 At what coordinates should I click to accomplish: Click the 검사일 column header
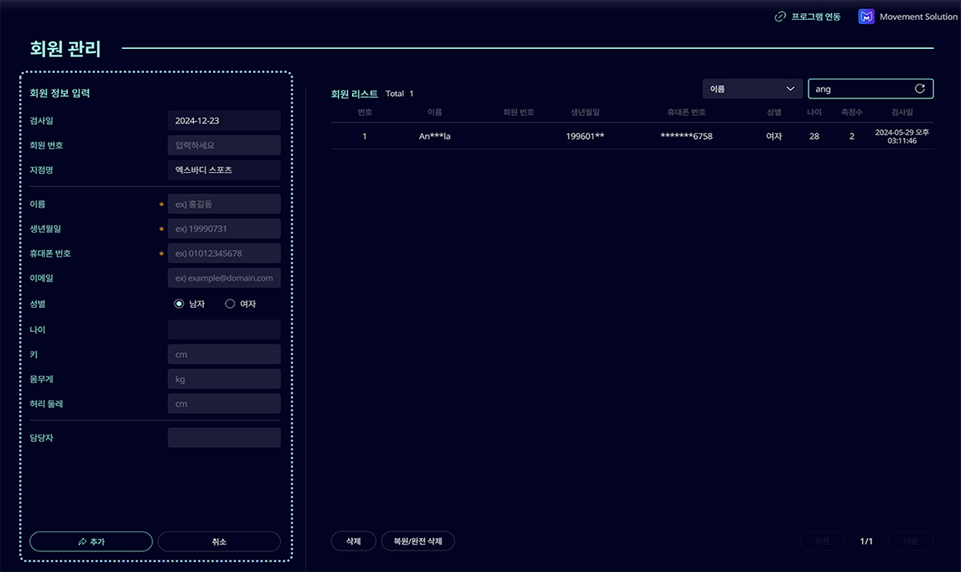(x=902, y=112)
